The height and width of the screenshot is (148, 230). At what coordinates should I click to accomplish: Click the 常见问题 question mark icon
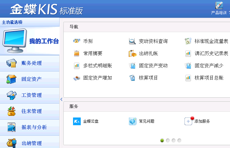coord(133,121)
